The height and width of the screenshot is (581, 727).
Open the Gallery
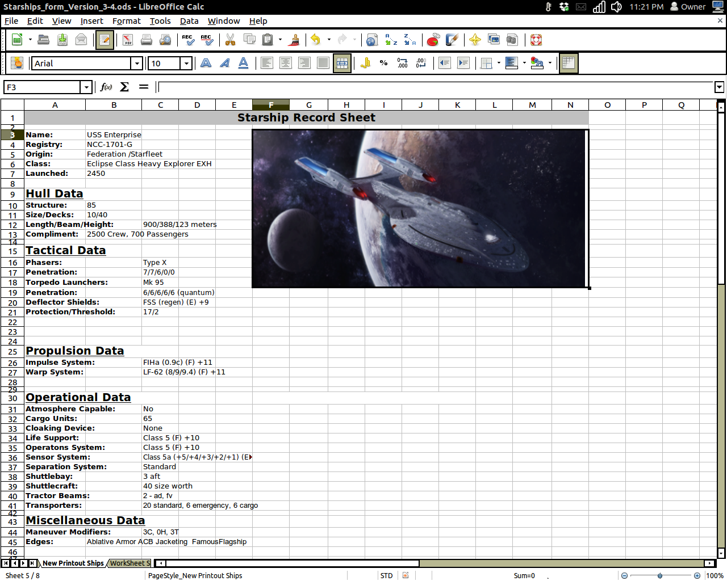[x=494, y=40]
